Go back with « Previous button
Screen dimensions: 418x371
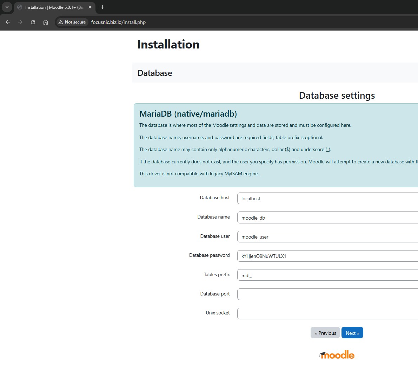[325, 333]
